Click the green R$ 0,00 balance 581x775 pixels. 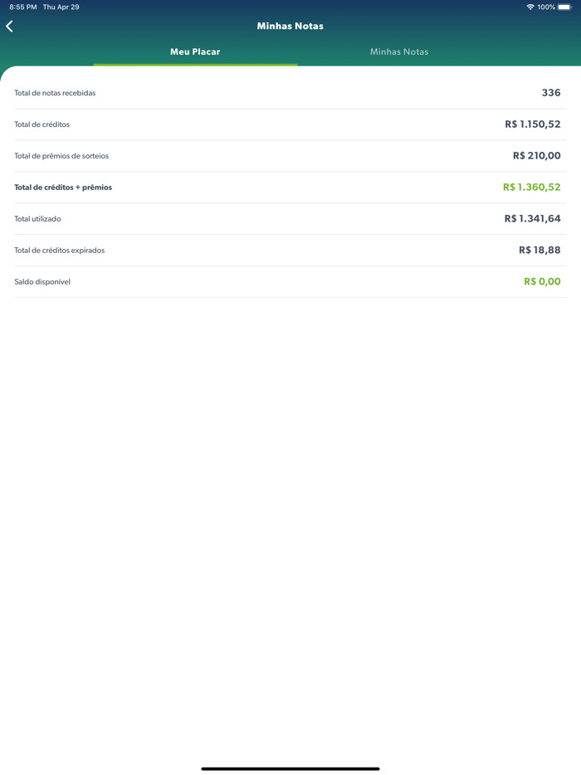(x=542, y=282)
